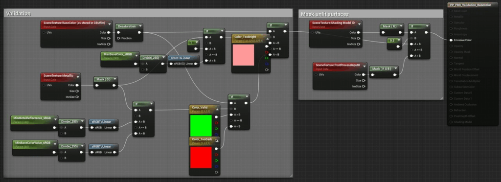
Task: Collapse the SceneTexture:BaseColor node arrow
Action: click(x=109, y=23)
